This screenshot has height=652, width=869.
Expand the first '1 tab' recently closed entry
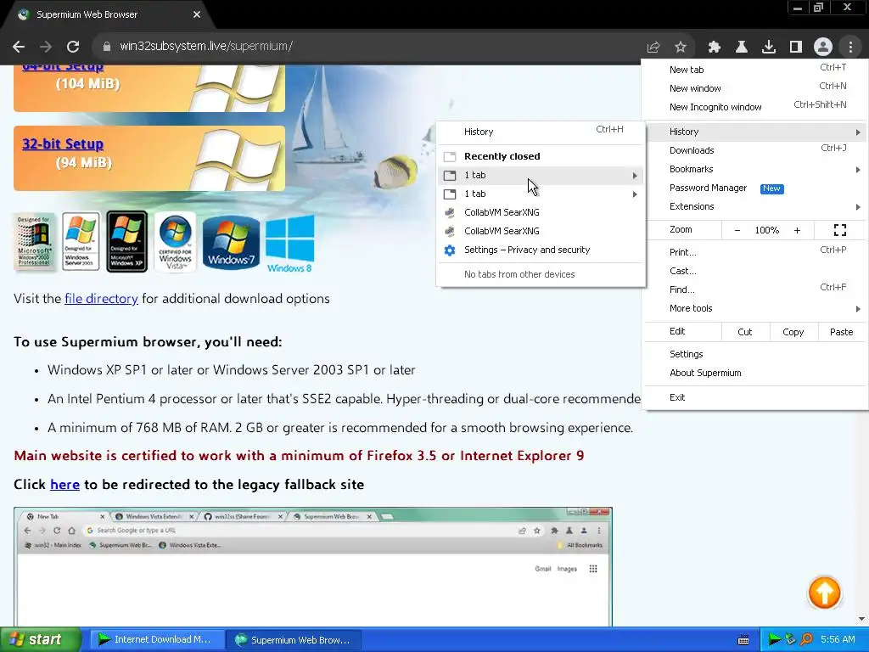[541, 175]
